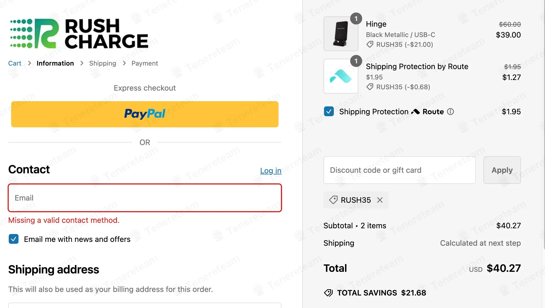The width and height of the screenshot is (545, 308).
Task: Click the tag icon in RUSH35 chip
Action: (x=333, y=200)
